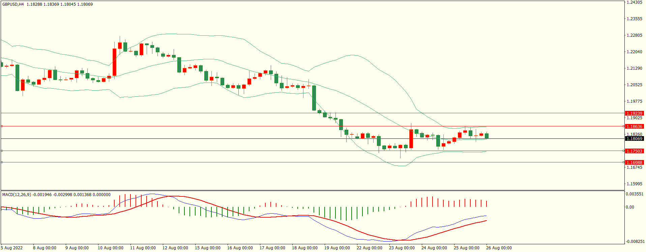Click the 25 Aug 00:00 date label

click(x=466, y=248)
